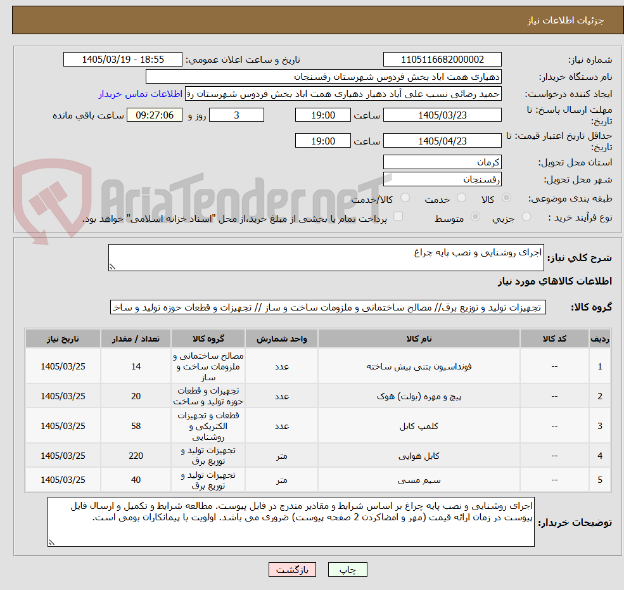Click the item کابل هوایی
This screenshot has width=624, height=590.
tap(419, 456)
